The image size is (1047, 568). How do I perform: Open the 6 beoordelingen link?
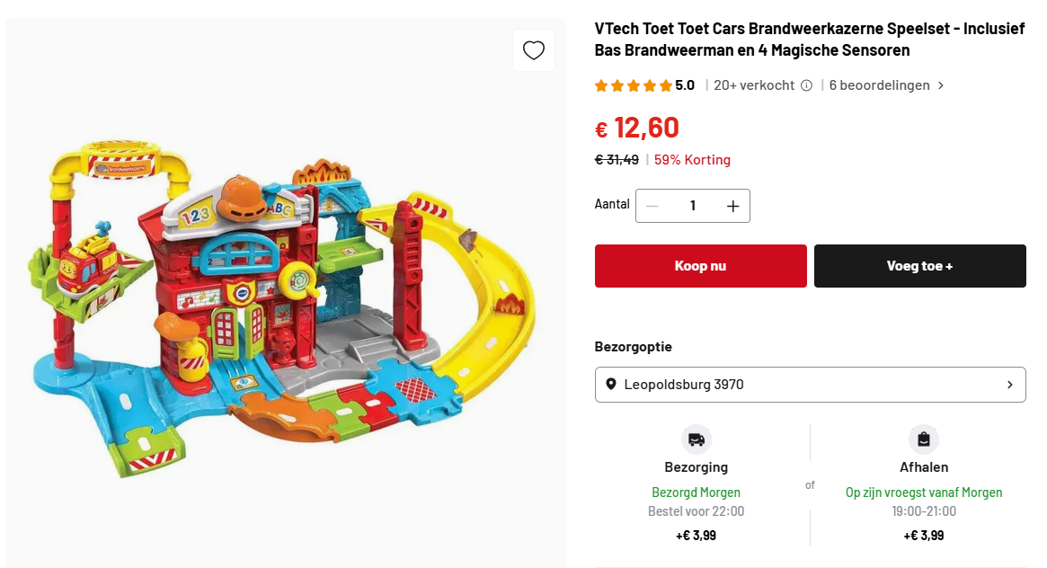pos(877,85)
